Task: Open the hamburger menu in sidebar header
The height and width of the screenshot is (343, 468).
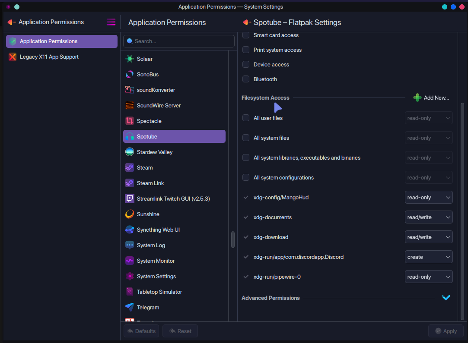Action: pos(111,22)
